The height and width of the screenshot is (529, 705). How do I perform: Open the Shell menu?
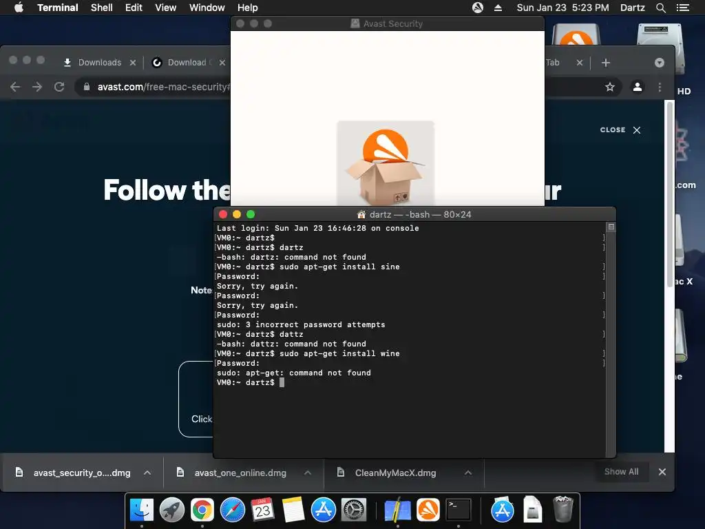(102, 8)
